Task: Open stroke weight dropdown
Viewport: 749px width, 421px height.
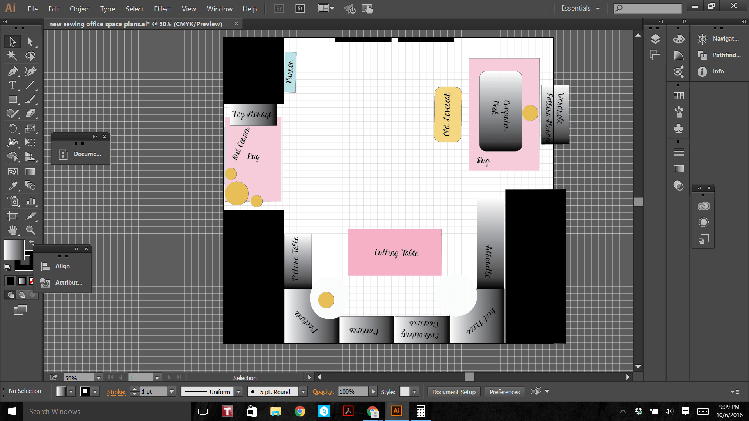Action: click(172, 392)
